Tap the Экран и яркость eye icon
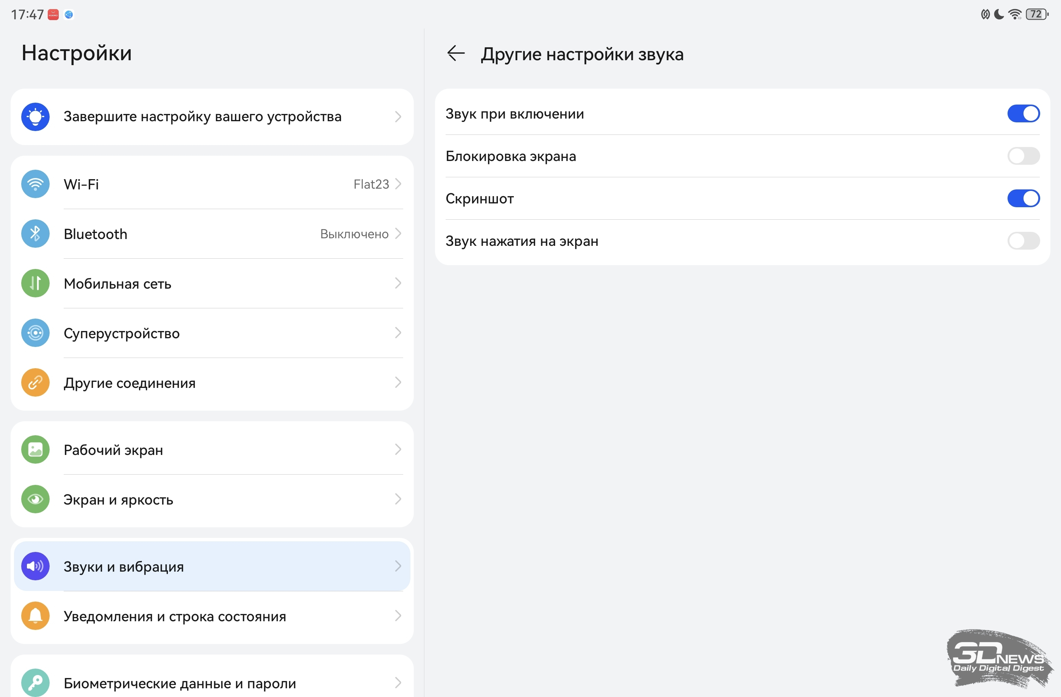This screenshot has width=1061, height=697. (x=35, y=499)
